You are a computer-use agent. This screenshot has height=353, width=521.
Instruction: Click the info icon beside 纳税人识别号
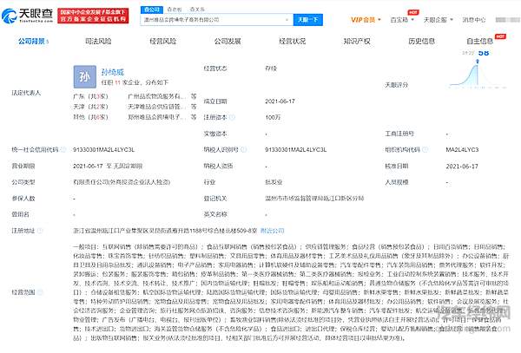coord(243,150)
